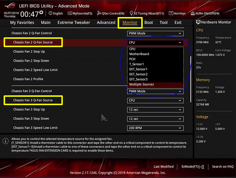Switch to My Favorites tab
The height and width of the screenshot is (178, 236).
point(22,22)
